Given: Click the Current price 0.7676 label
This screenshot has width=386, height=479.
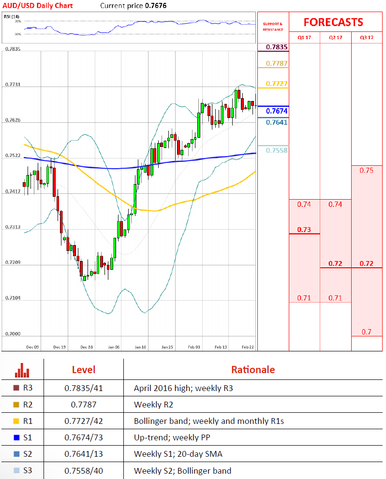Looking at the screenshot, I should (x=133, y=5).
